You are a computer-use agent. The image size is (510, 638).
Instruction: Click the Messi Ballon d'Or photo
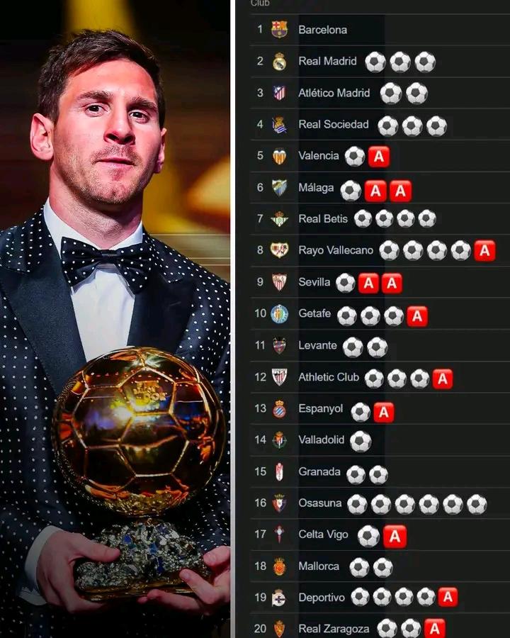pos(115,319)
